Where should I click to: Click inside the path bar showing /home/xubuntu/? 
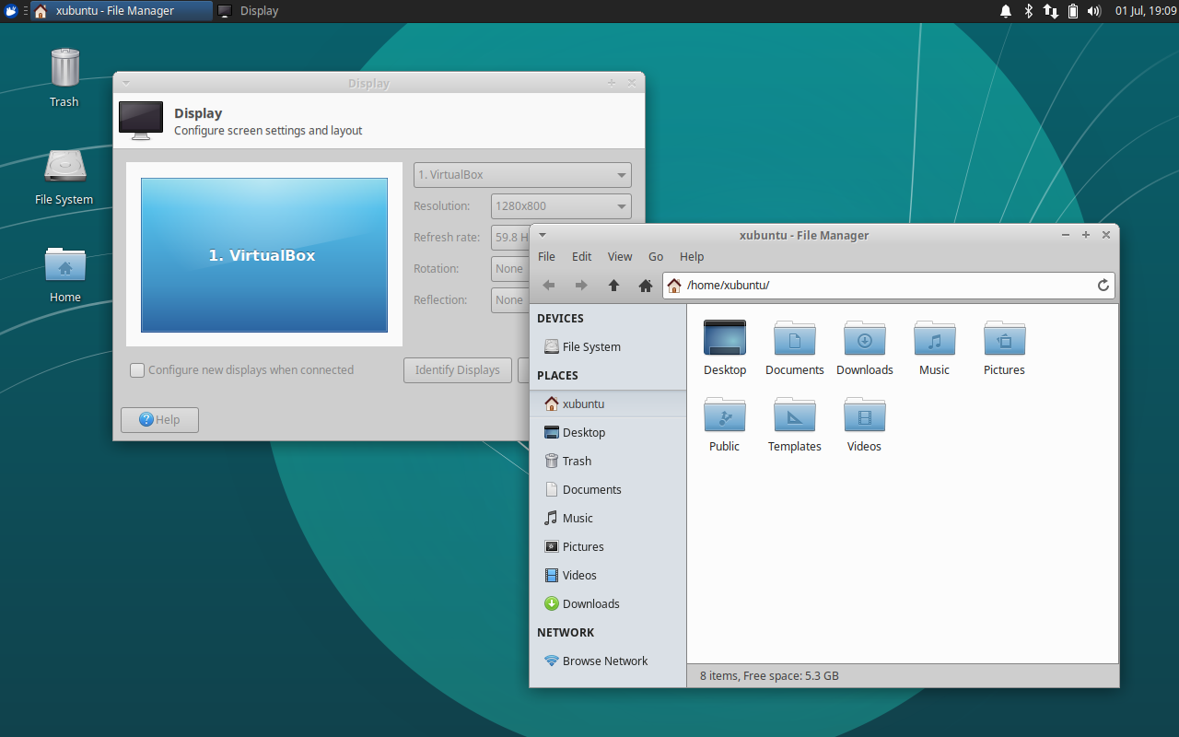pyautogui.click(x=829, y=285)
